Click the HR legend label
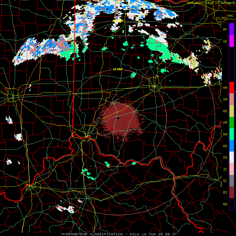236x236 pixels. pyautogui.click(x=225, y=123)
